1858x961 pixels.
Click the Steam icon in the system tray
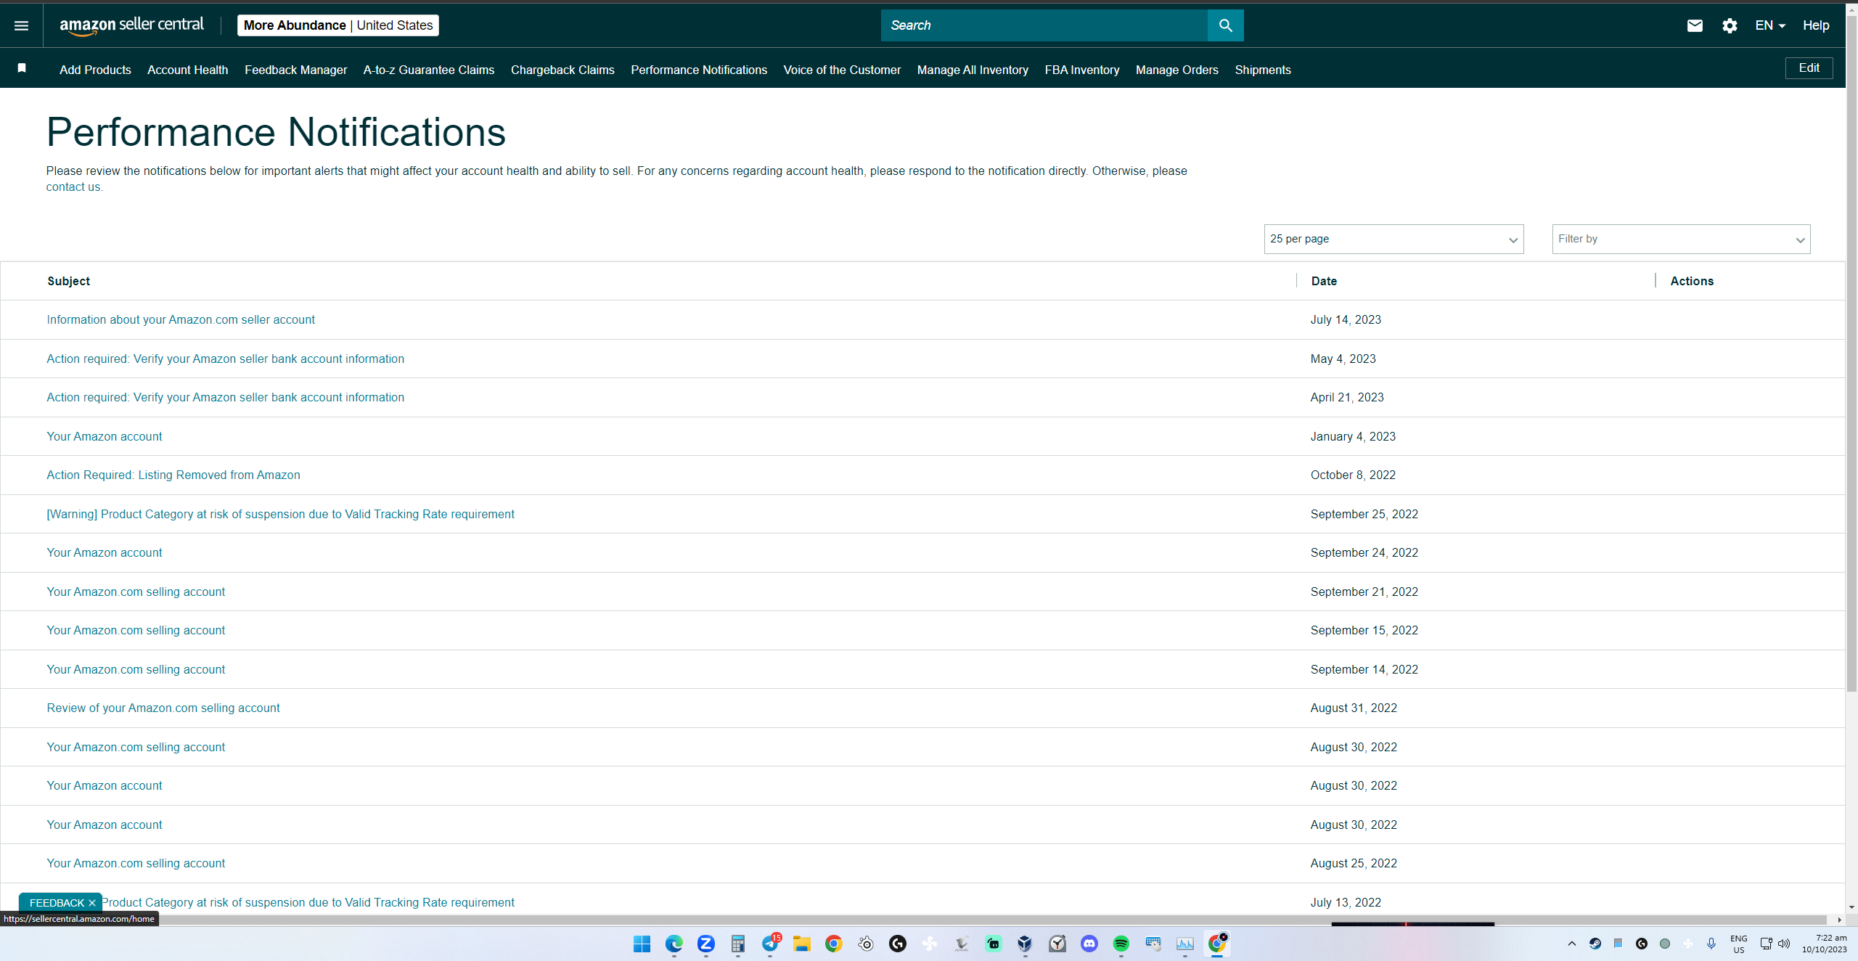[1595, 944]
